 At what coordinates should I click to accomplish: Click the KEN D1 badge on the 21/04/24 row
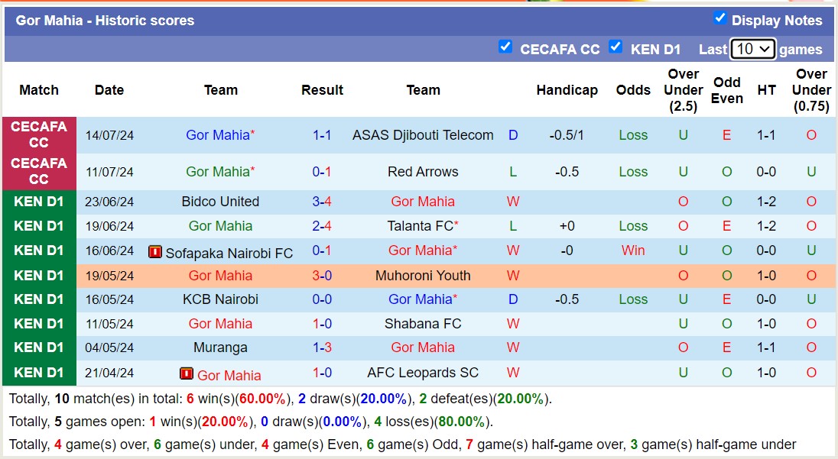tap(39, 373)
